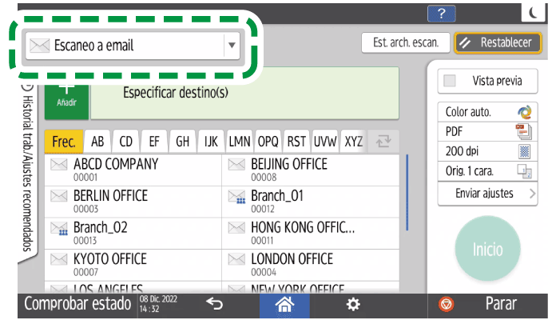The height and width of the screenshot is (320, 552).
Task: Switch to the Frec. tab
Action: [x=63, y=142]
